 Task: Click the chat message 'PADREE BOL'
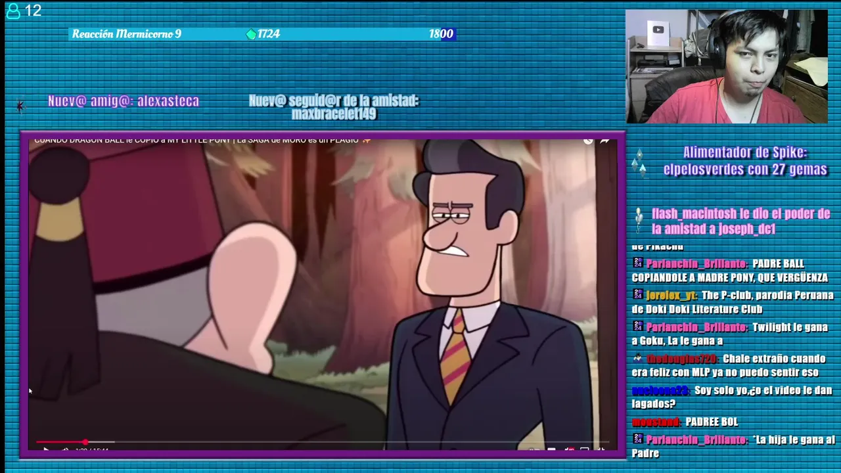tap(712, 422)
